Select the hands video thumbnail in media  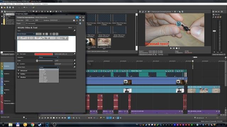[104, 42]
